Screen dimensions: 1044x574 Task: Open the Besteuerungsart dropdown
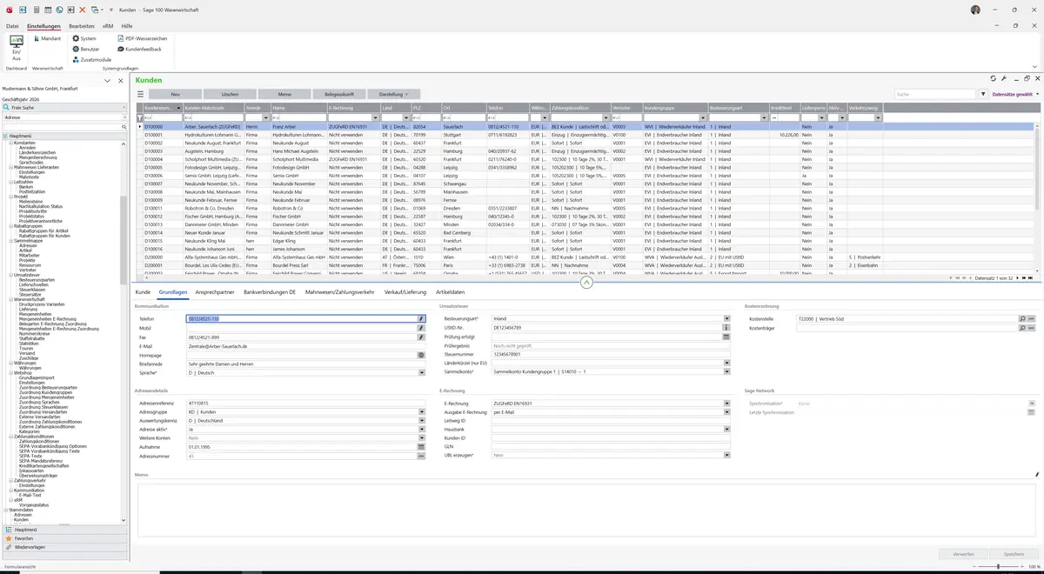coord(726,318)
